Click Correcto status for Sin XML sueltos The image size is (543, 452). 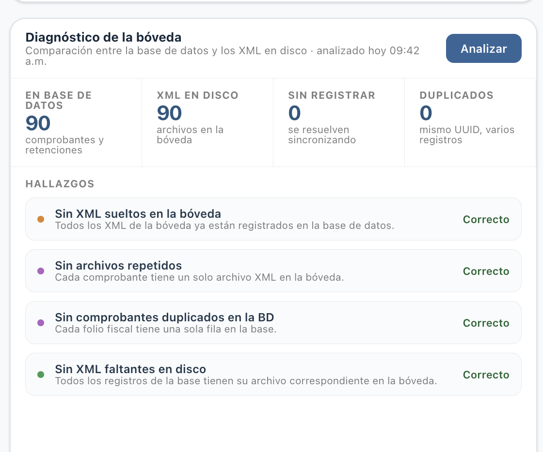486,219
